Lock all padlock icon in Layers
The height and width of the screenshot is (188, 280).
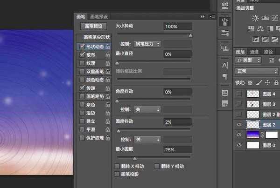coord(276,83)
